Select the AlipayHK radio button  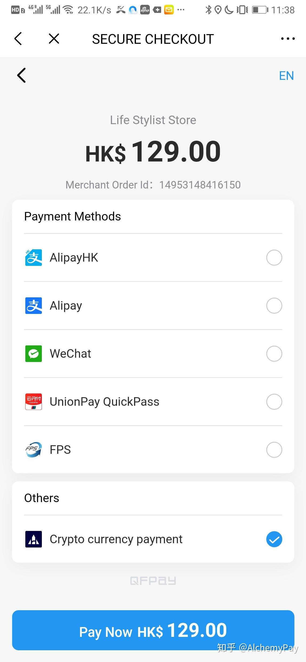tap(274, 257)
